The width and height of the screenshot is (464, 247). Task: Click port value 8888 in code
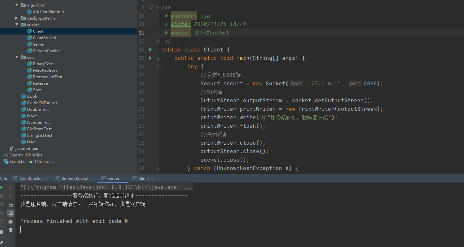370,83
